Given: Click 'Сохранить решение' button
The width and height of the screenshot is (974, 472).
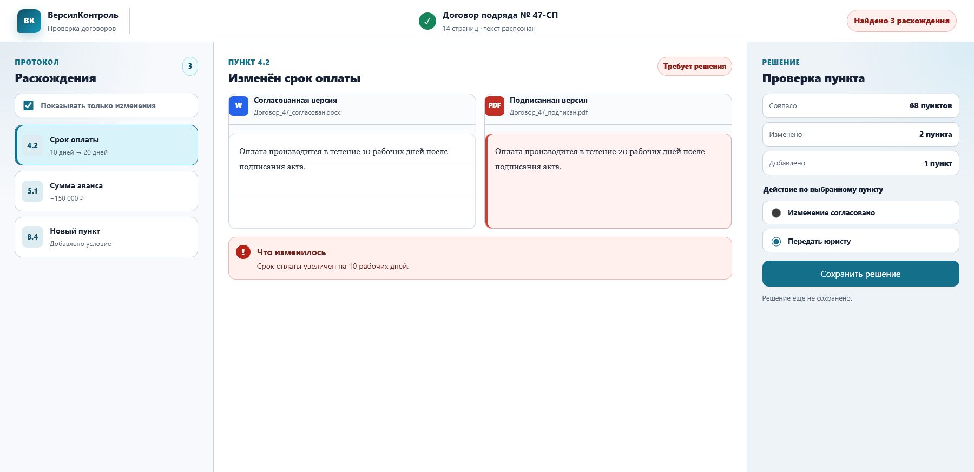Looking at the screenshot, I should pos(860,274).
